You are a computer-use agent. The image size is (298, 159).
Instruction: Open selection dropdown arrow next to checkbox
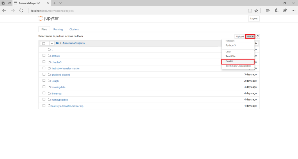click(52, 43)
